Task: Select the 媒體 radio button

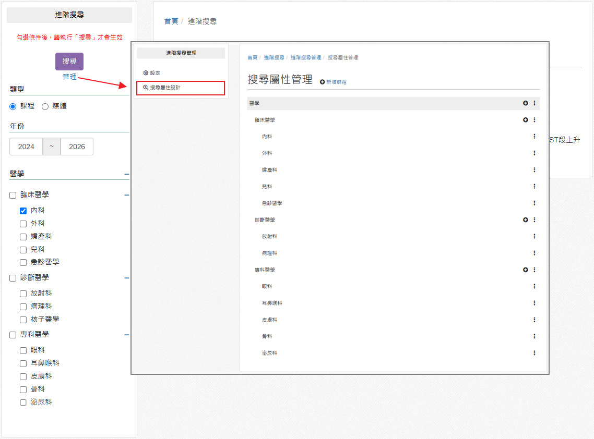Action: (45, 107)
